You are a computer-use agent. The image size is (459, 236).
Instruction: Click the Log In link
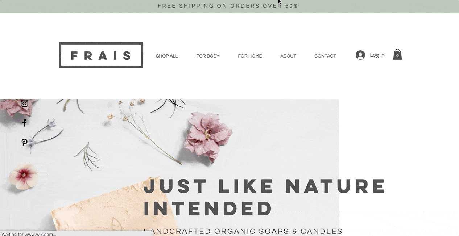(377, 55)
